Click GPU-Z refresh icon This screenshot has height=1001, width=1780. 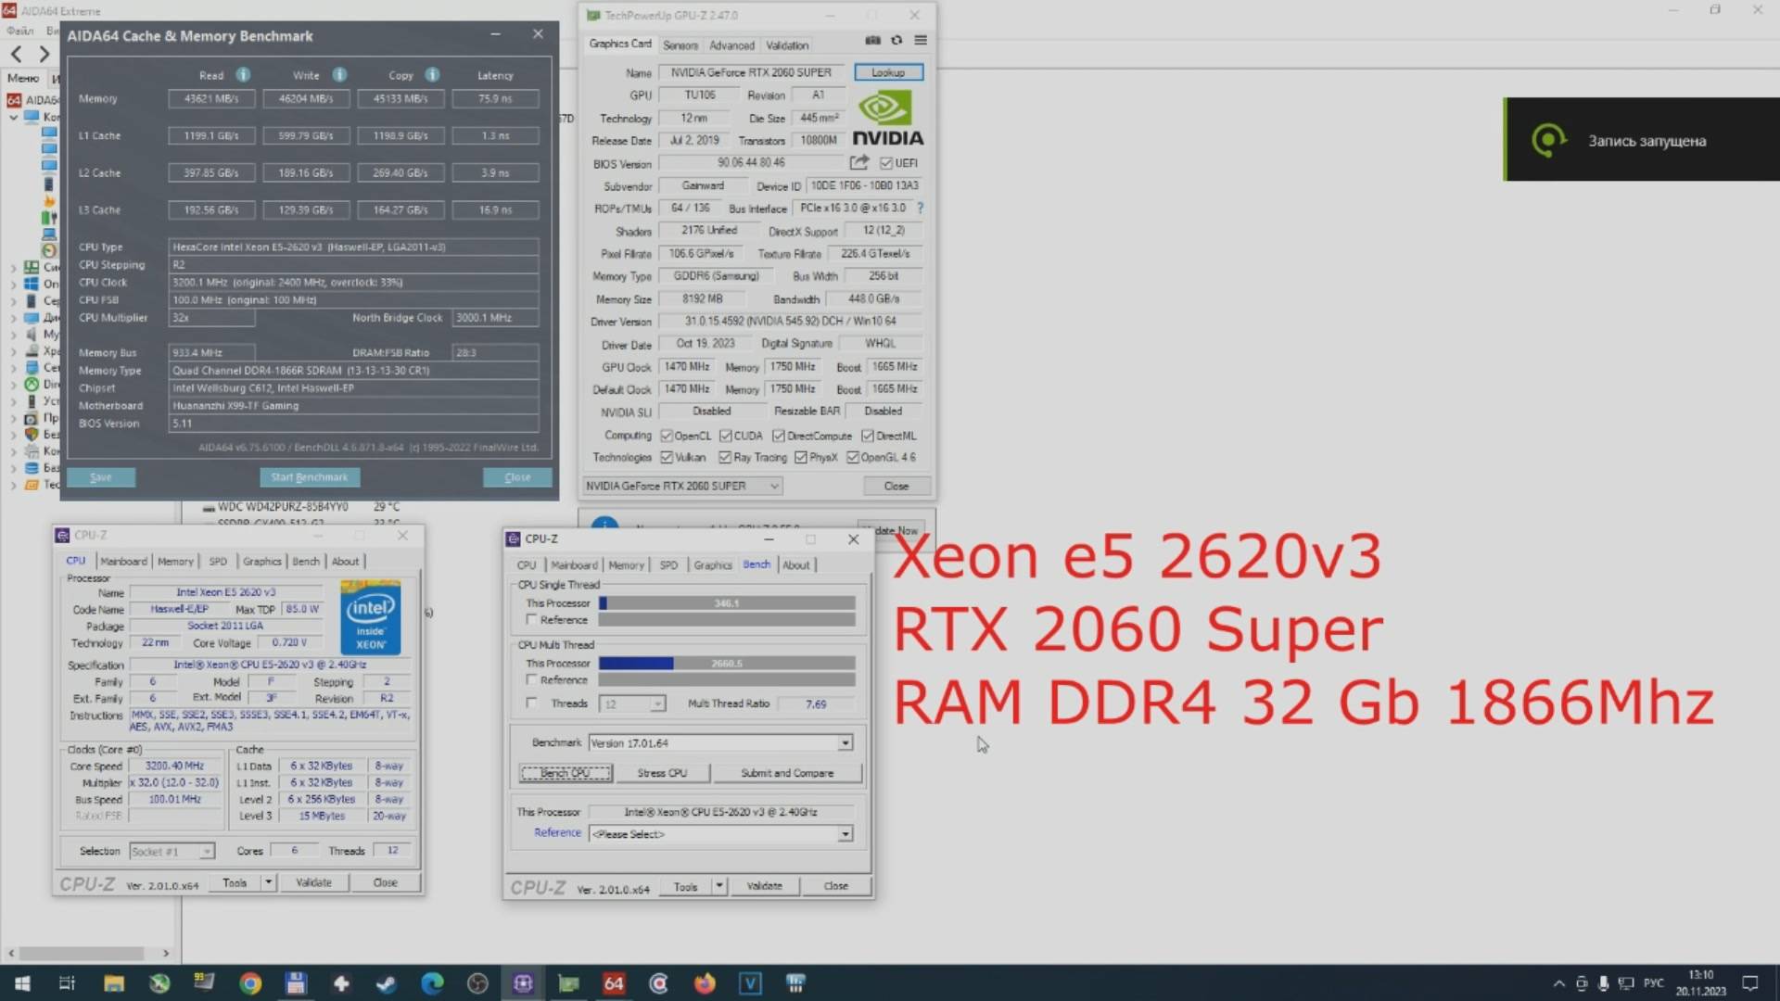pos(896,41)
